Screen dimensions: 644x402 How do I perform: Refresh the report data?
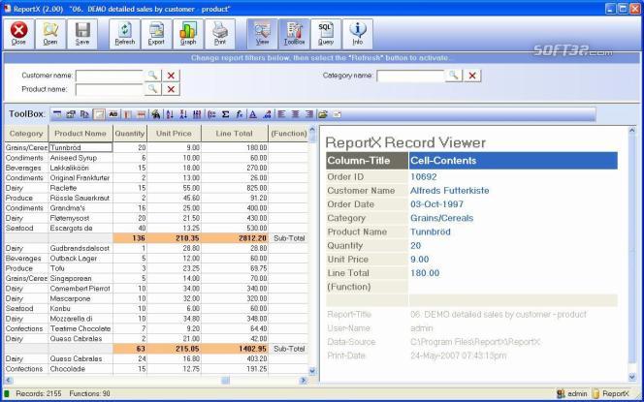124,34
